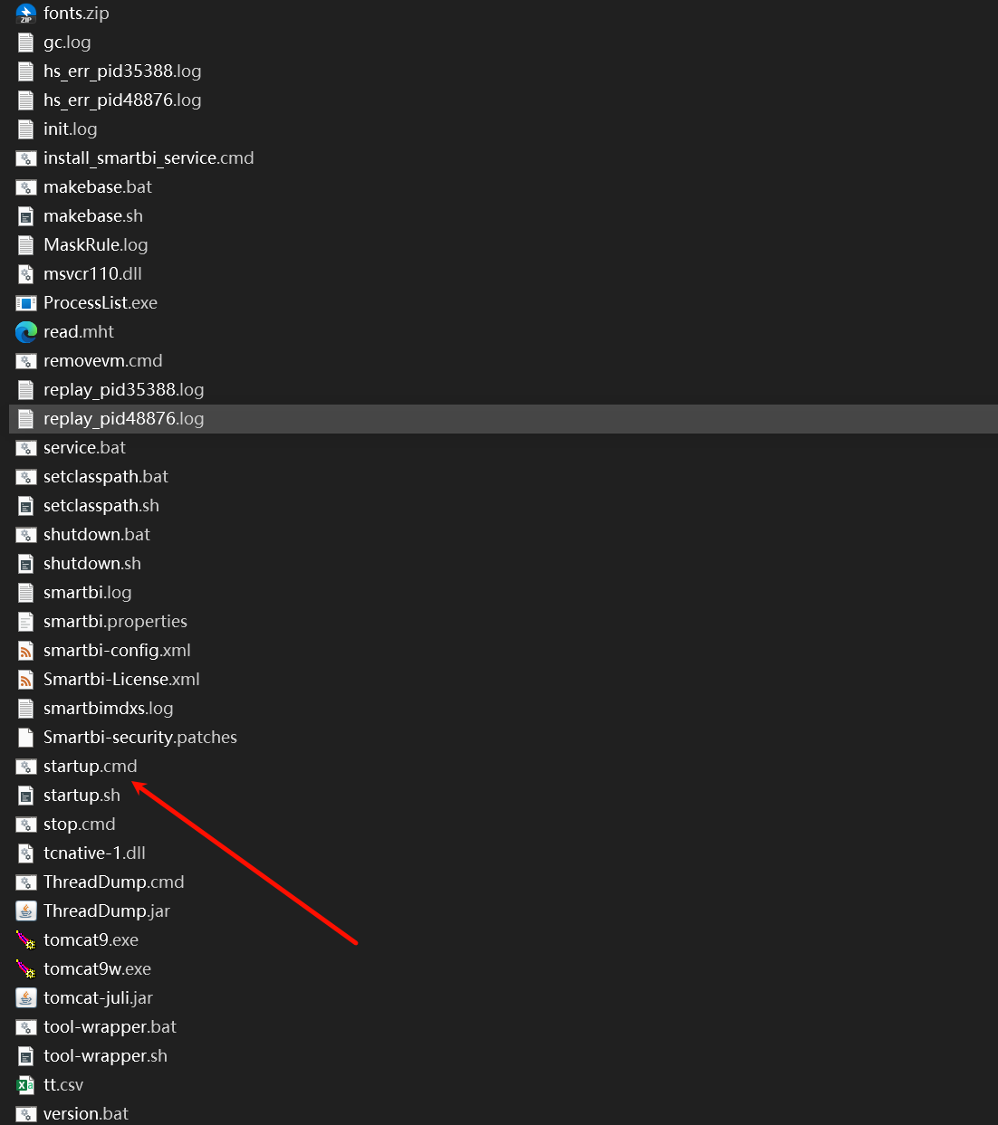Screen dimensions: 998x1125
Task: Select MaskRule.log in the list
Action: [96, 245]
